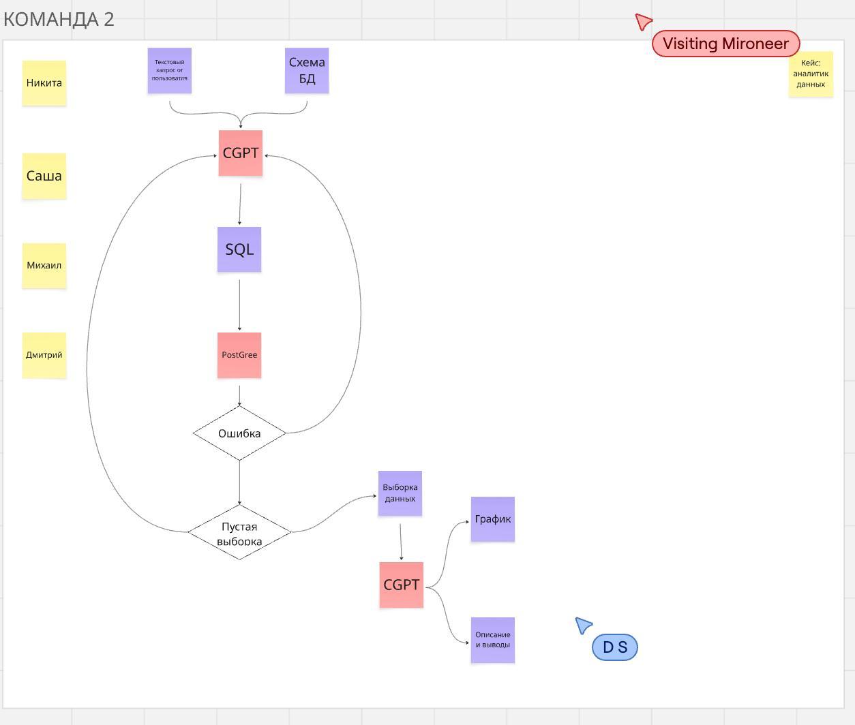Click the top red CGPT block
The height and width of the screenshot is (725, 855).
pyautogui.click(x=241, y=153)
